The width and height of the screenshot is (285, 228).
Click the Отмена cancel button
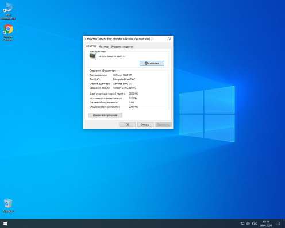point(145,125)
